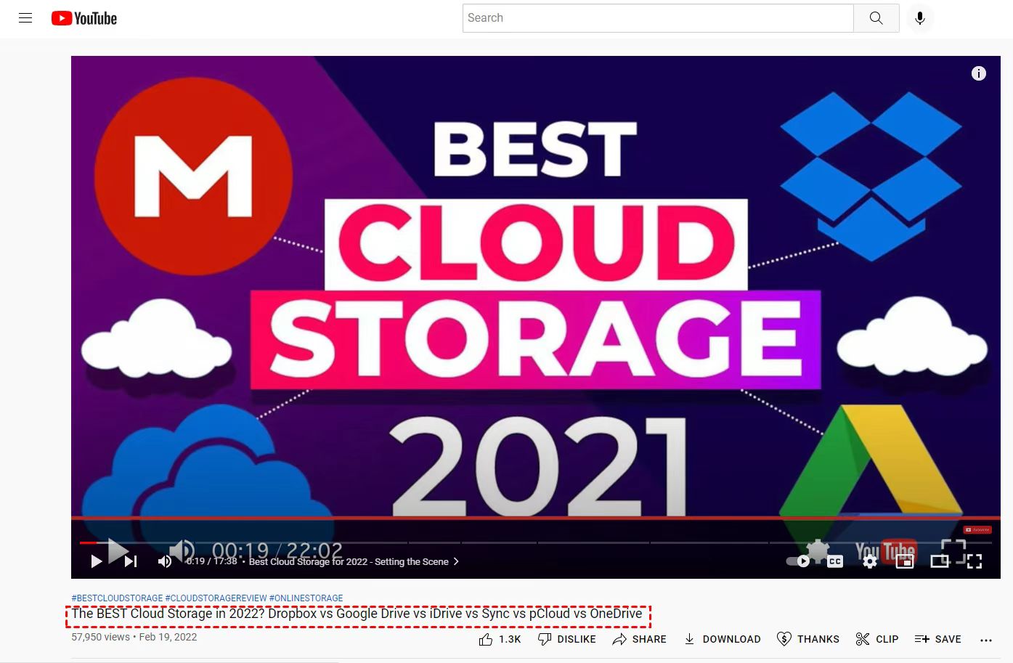Open the #ONLINESTORAGE hashtag link

[x=306, y=598]
